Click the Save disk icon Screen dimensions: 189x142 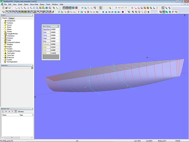pos(9,8)
